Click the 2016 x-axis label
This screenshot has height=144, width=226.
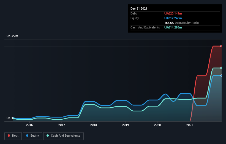29,125
